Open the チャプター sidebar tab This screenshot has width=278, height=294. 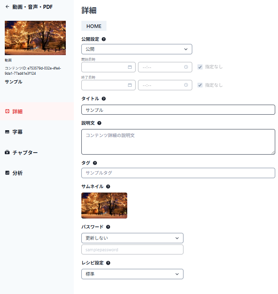click(x=25, y=153)
